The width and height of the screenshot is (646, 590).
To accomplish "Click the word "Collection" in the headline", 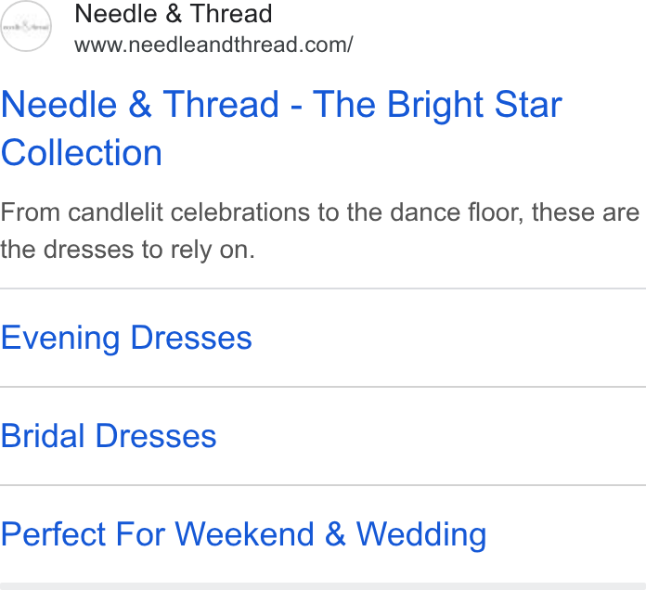I will [82, 153].
